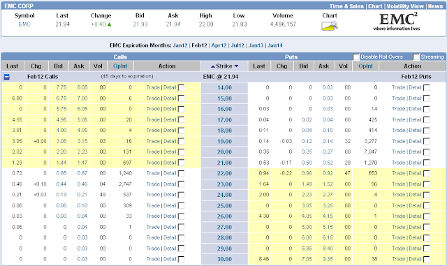The width and height of the screenshot is (447, 266).
Task: Click the top Ask quote 21.94
Action: [173, 24]
